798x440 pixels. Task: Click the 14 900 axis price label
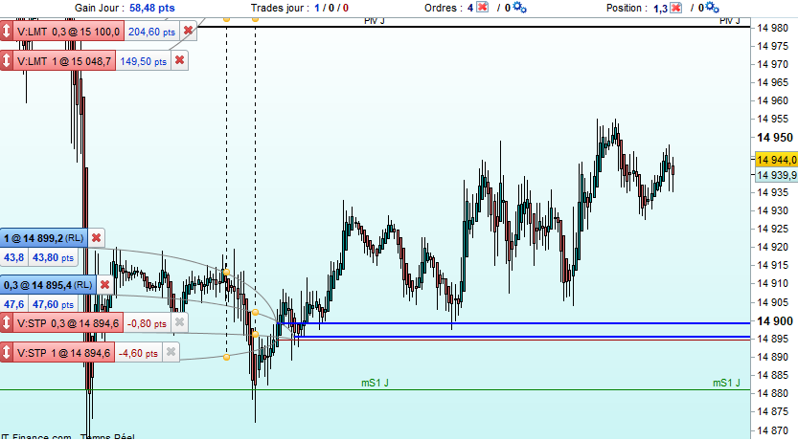coord(775,320)
